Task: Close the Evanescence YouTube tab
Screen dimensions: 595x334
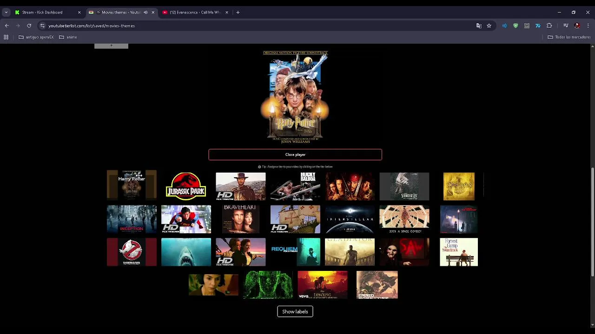Action: [227, 13]
